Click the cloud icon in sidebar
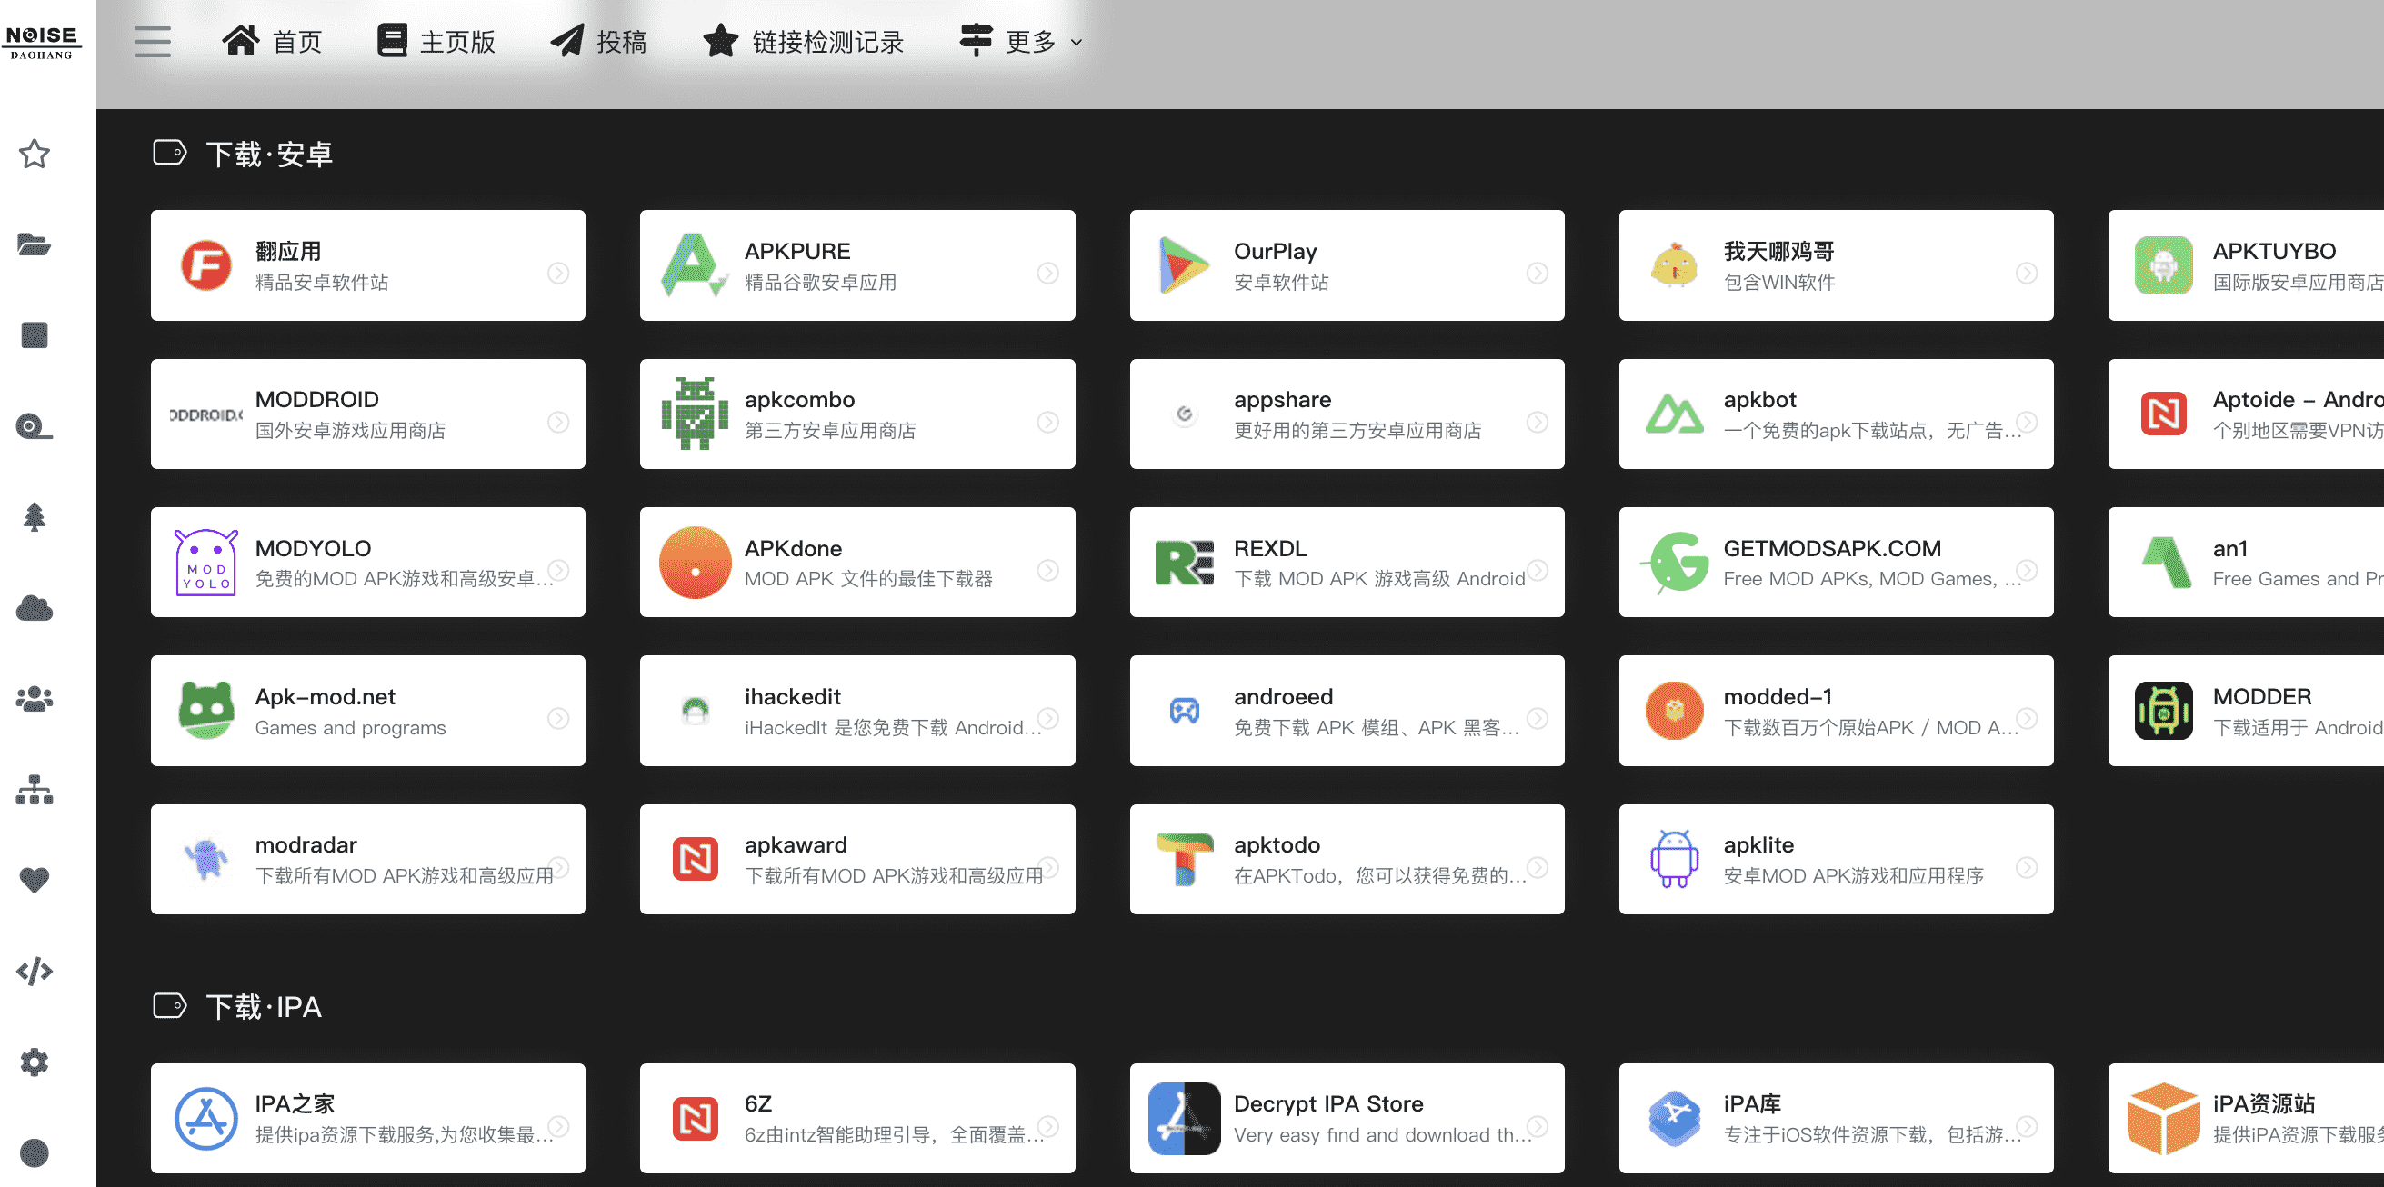 point(35,608)
